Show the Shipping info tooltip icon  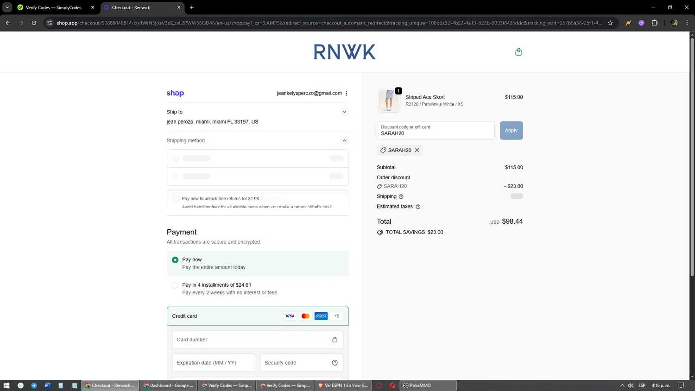click(x=401, y=196)
